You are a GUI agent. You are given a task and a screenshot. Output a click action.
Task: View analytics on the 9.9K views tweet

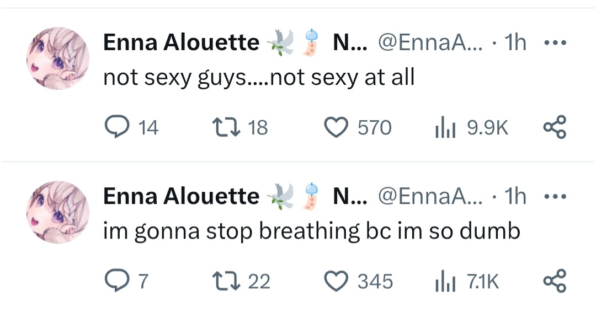pos(444,128)
